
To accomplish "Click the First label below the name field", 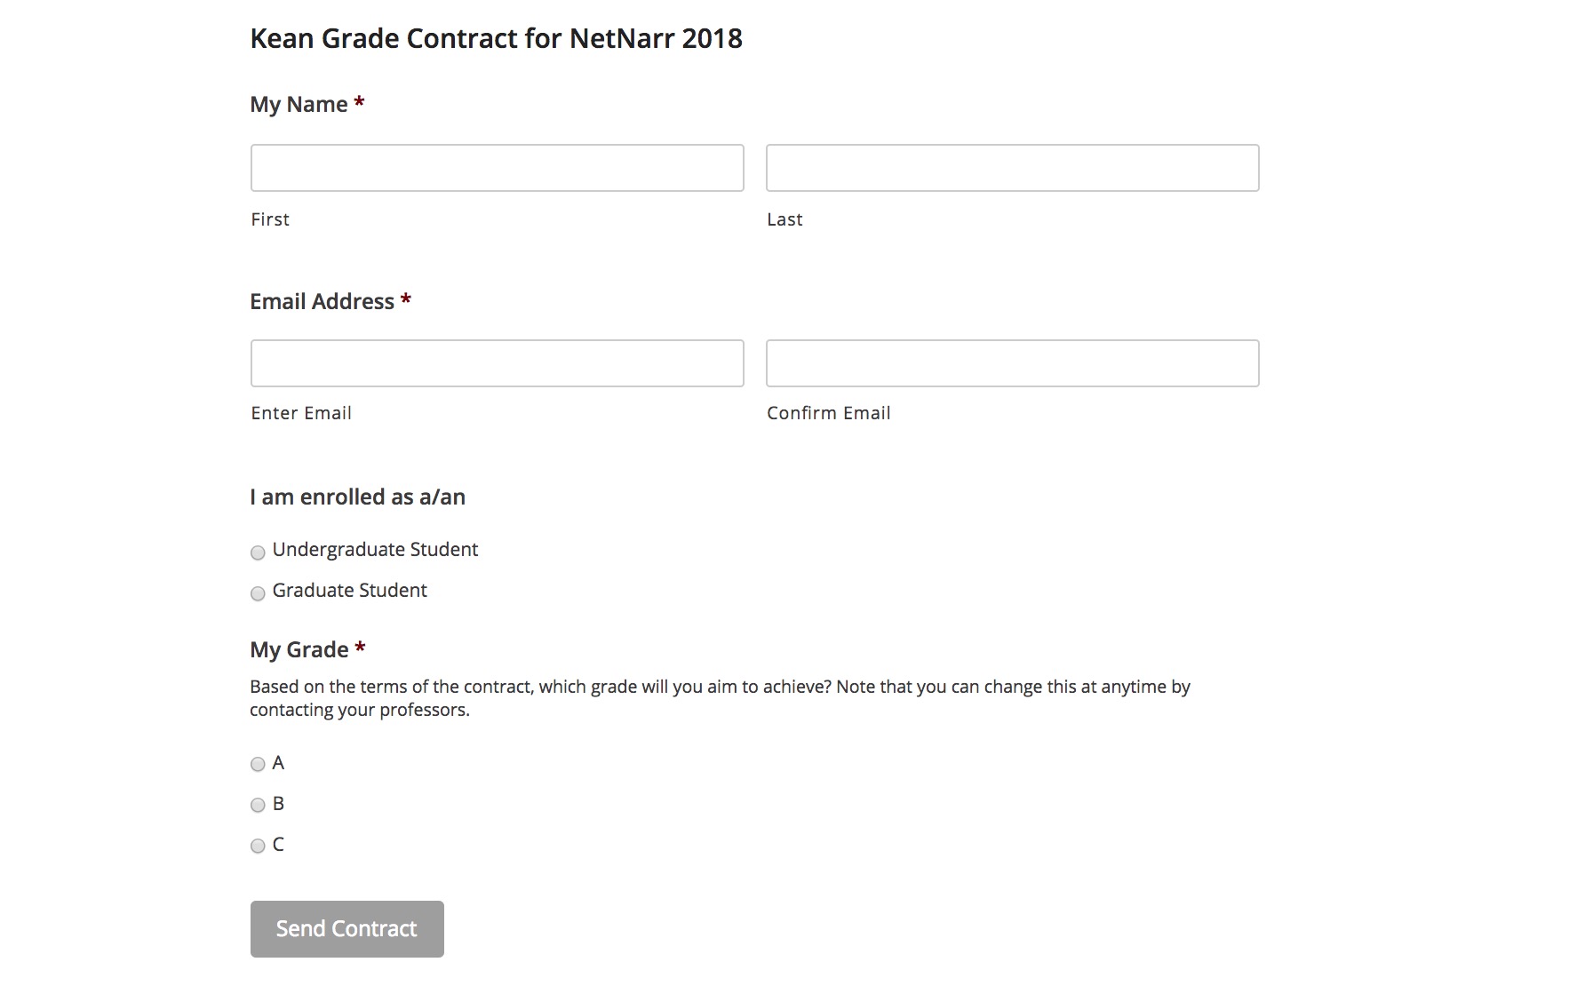I will point(269,219).
